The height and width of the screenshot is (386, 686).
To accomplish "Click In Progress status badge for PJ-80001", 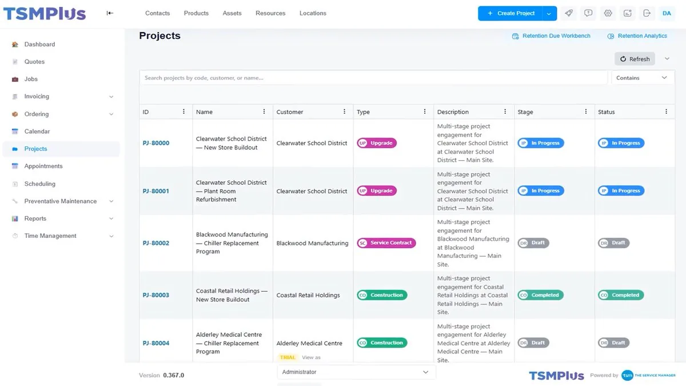I will (621, 191).
